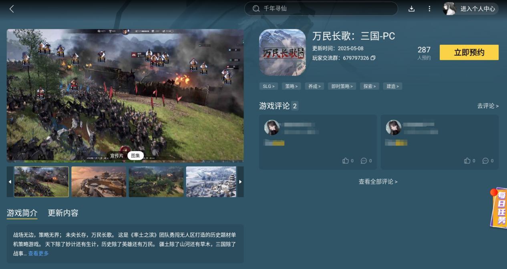Screen dimensions: 507x269
Task: Click the 287 reservations count
Action: tap(424, 50)
